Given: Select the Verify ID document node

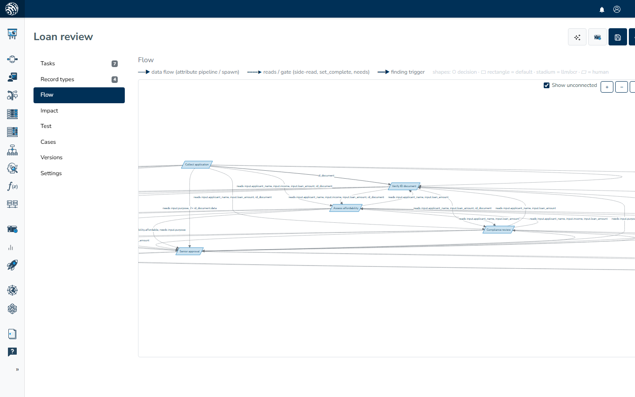Looking at the screenshot, I should click(x=404, y=186).
